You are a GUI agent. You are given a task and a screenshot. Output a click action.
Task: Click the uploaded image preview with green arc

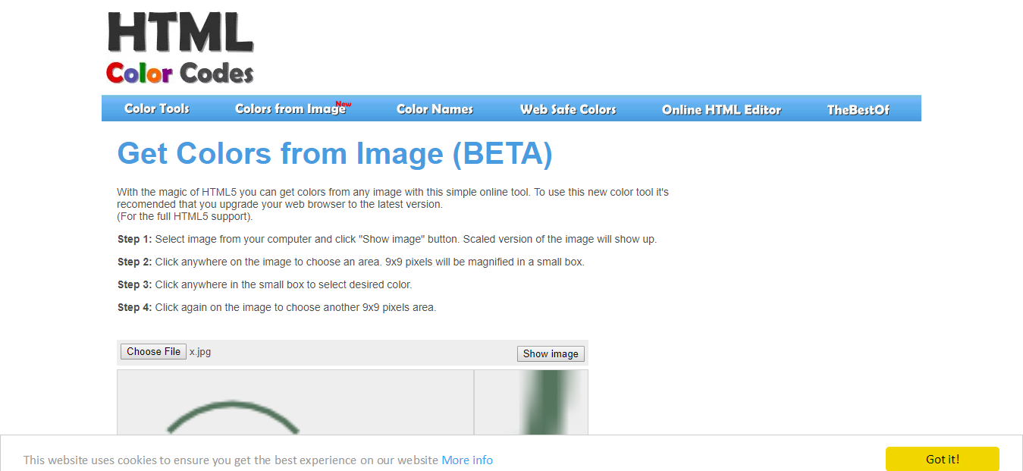click(296, 402)
